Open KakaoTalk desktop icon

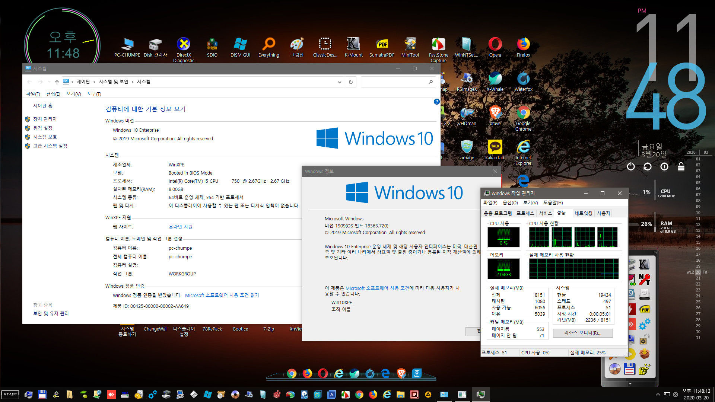click(x=495, y=150)
